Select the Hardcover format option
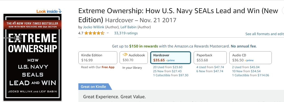 click(171, 58)
